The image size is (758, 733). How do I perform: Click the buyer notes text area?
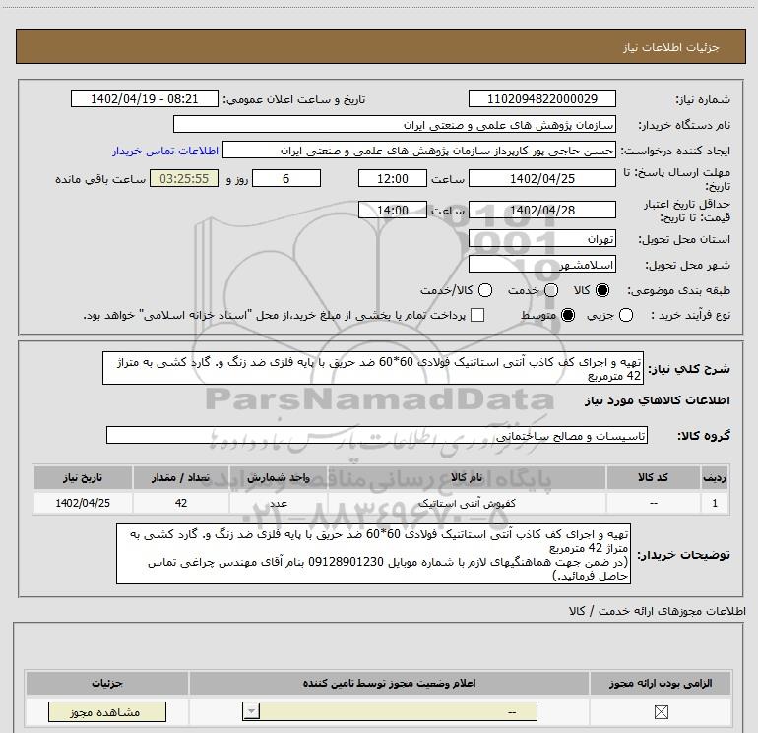(x=373, y=554)
